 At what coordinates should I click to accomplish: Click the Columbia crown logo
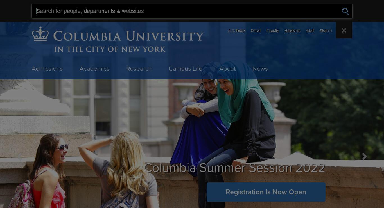click(40, 34)
